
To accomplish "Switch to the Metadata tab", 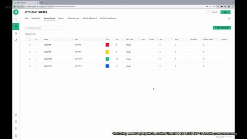I will pyautogui.click(x=36, y=18).
